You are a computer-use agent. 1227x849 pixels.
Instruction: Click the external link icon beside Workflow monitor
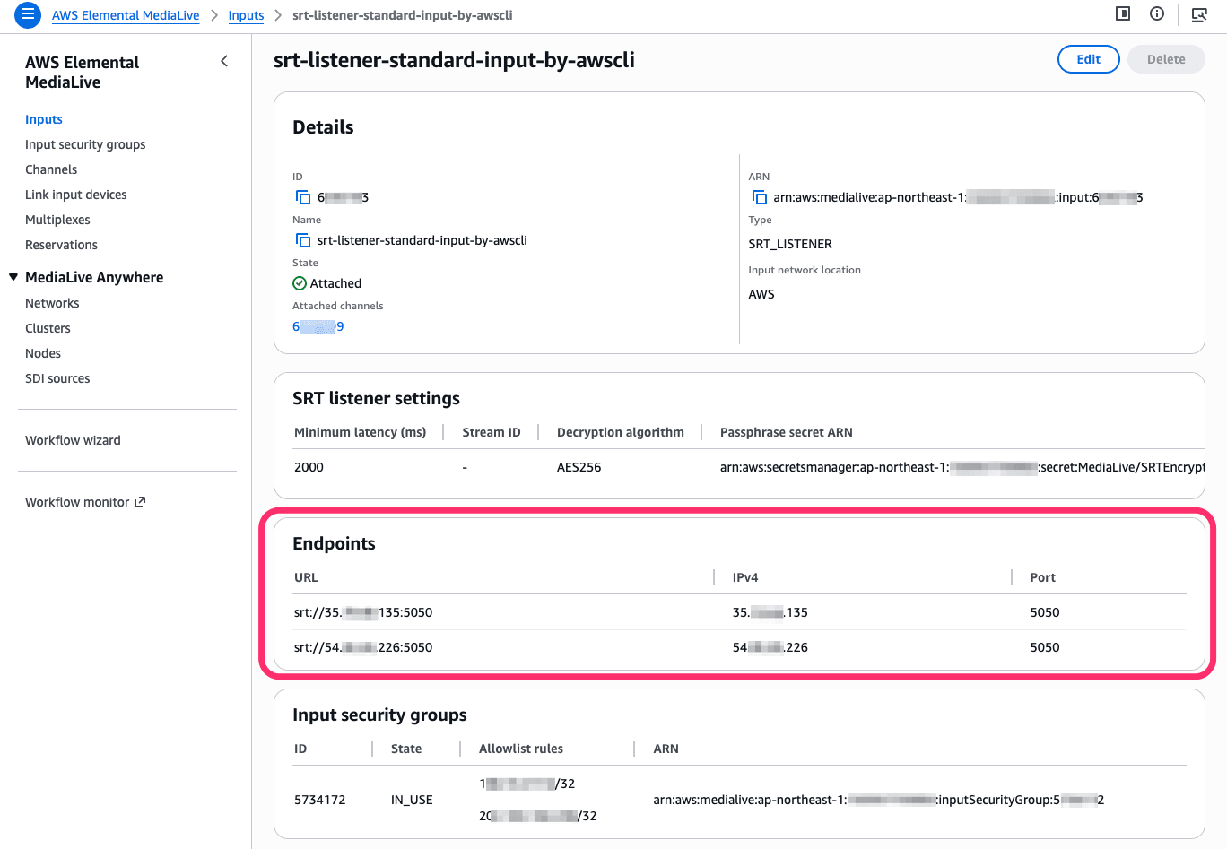140,502
